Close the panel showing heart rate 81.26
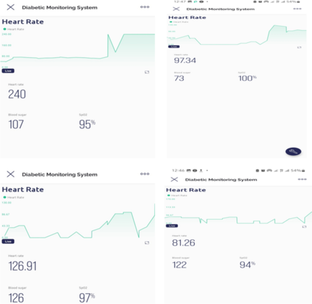 174,180
